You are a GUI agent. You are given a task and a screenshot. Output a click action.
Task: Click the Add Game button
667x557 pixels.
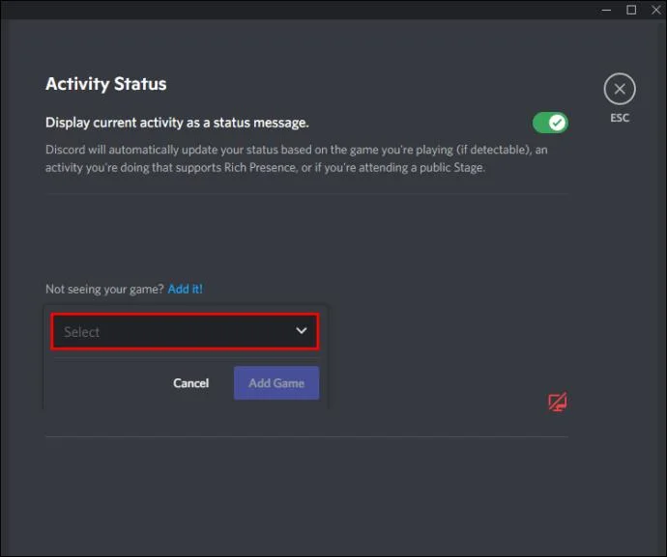click(x=276, y=383)
